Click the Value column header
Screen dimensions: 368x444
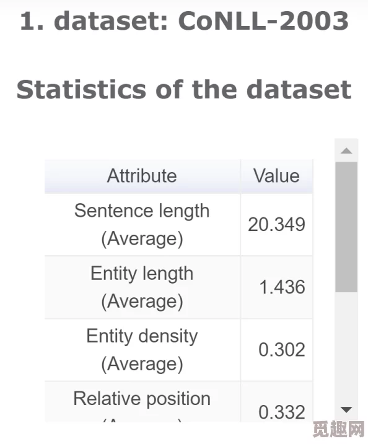tap(277, 176)
